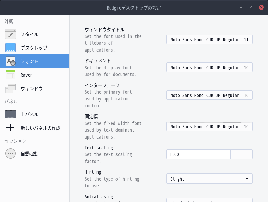The width and height of the screenshot is (268, 202).
Task: Click the plus icon for new panel
Action: (10, 128)
